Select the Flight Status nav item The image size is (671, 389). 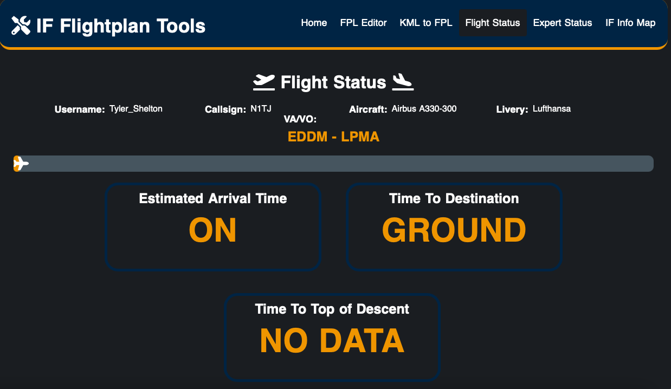tap(493, 23)
